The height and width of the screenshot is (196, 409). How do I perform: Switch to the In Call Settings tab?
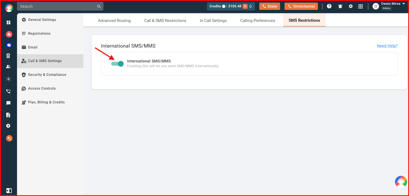[x=213, y=20]
